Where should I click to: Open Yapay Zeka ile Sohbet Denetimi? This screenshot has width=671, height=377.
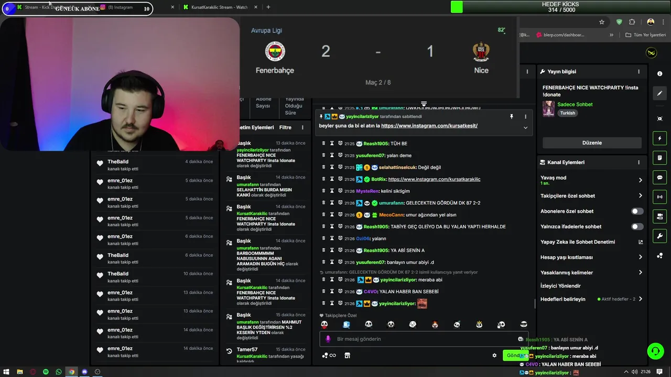point(591,242)
